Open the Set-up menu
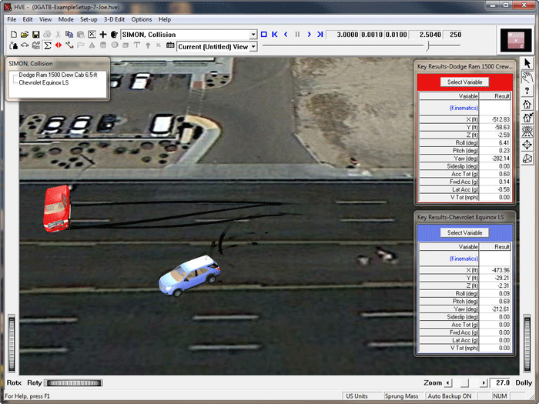This screenshot has height=404, width=539. [89, 19]
